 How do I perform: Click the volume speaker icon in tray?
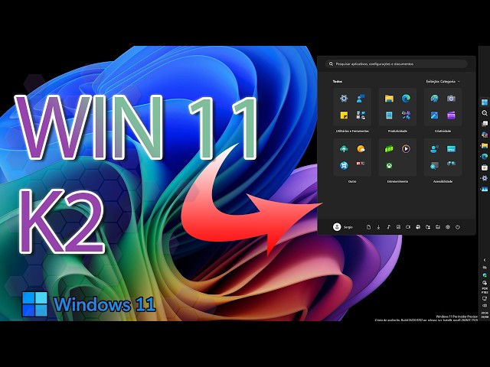(x=485, y=306)
